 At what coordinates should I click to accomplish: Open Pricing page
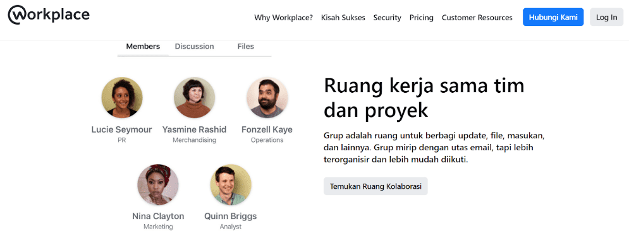421,18
